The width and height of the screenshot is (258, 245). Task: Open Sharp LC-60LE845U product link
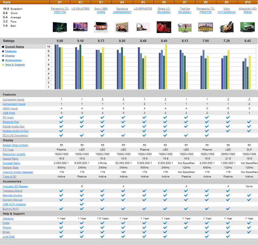[164, 10]
